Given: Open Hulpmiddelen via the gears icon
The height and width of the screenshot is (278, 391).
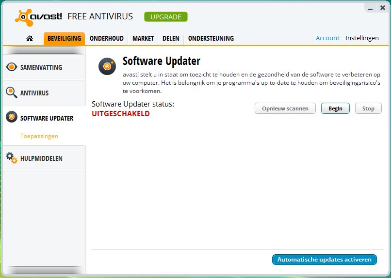Looking at the screenshot, I should pyautogui.click(x=12, y=158).
